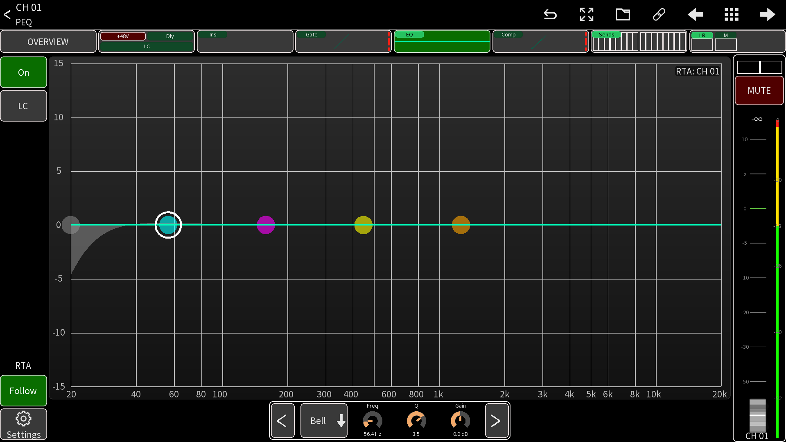Screen dimensions: 786x442
Task: Select the cyan EQ band node on the curve
Action: coord(168,224)
